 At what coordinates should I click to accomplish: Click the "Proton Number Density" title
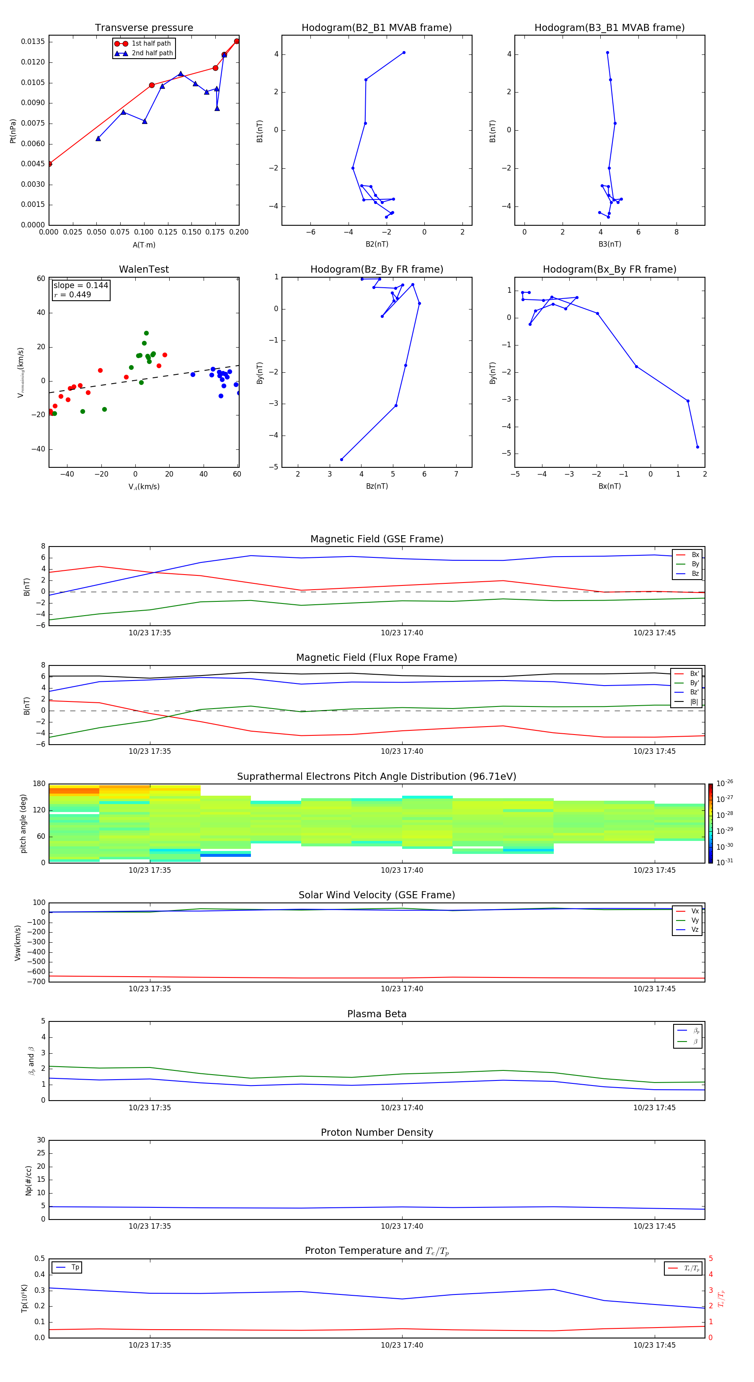coord(377,1132)
